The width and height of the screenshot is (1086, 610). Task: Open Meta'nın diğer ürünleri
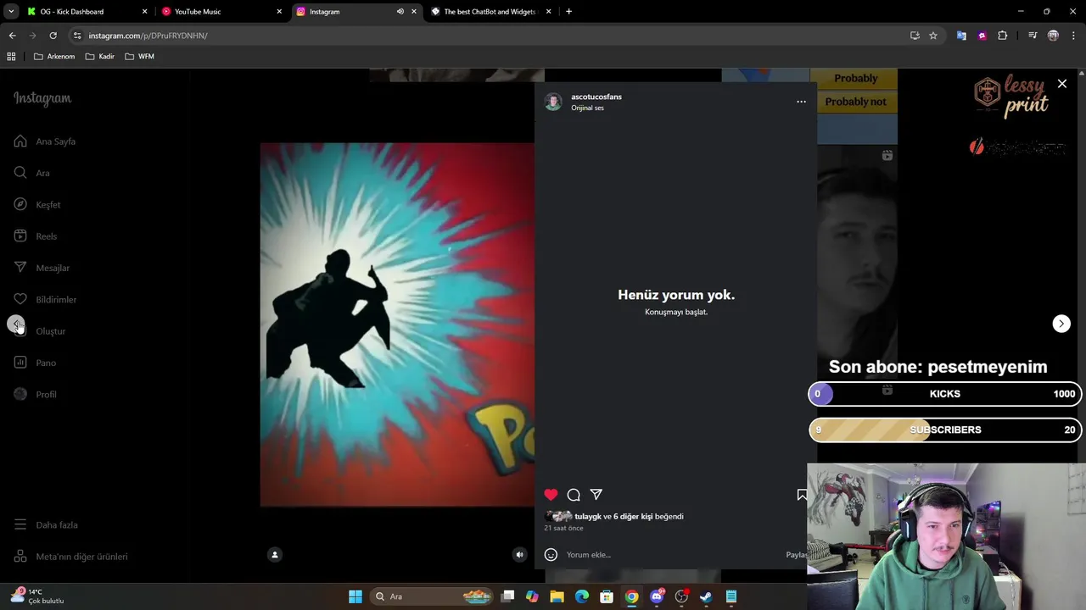point(71,557)
